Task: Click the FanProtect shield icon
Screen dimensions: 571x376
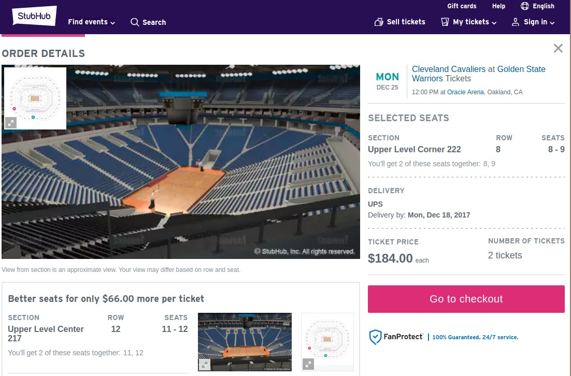Action: 375,337
